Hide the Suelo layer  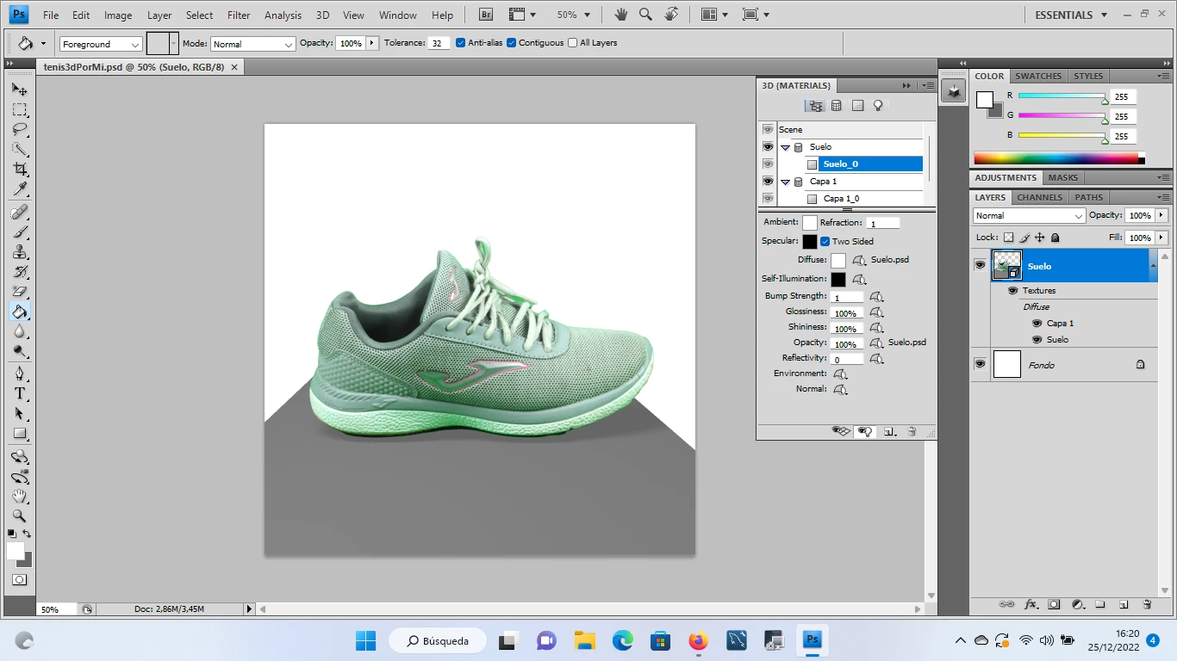(980, 265)
